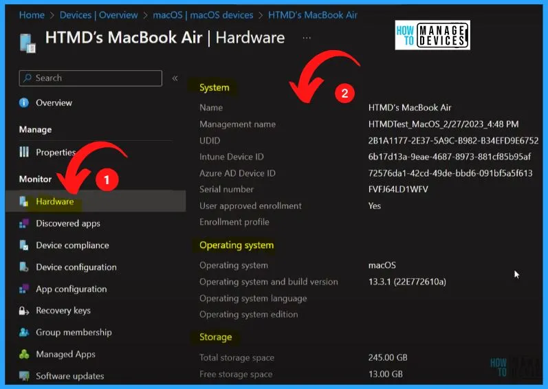Image resolution: width=548 pixels, height=389 pixels.
Task: Go to Devices | Overview breadcrumb
Action: 98,15
